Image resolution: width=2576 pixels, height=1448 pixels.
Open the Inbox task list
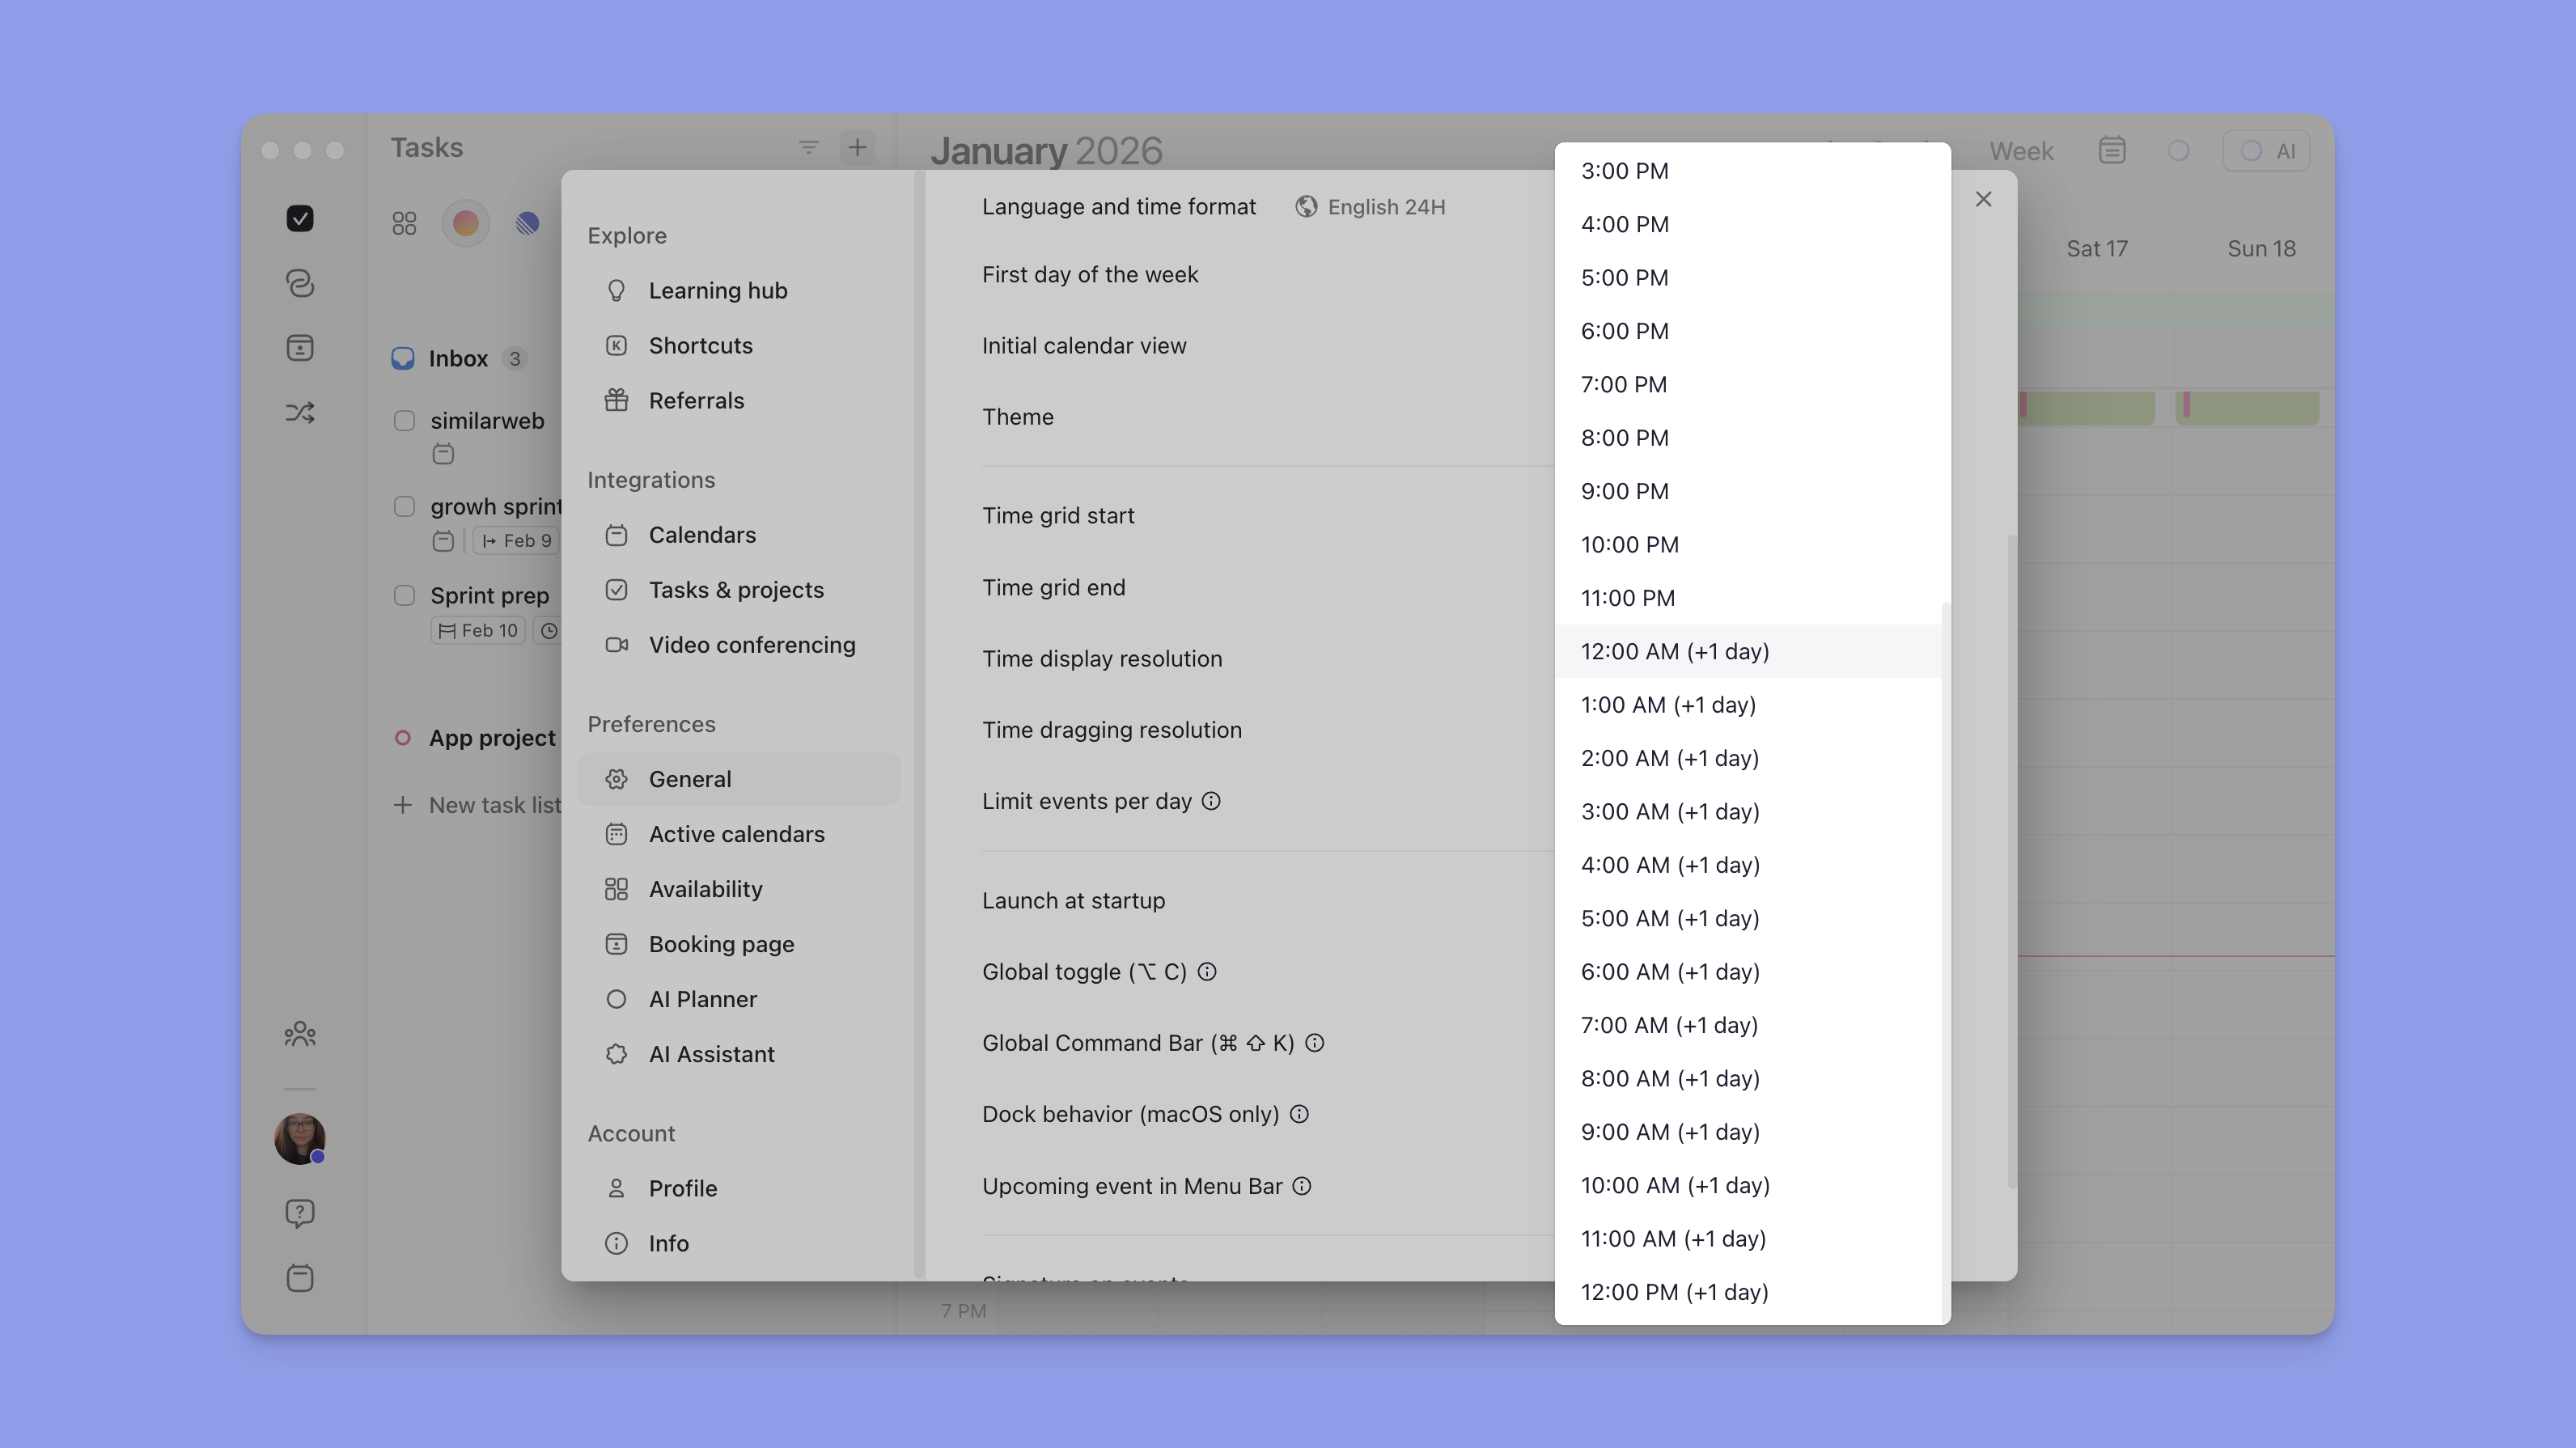tap(459, 359)
